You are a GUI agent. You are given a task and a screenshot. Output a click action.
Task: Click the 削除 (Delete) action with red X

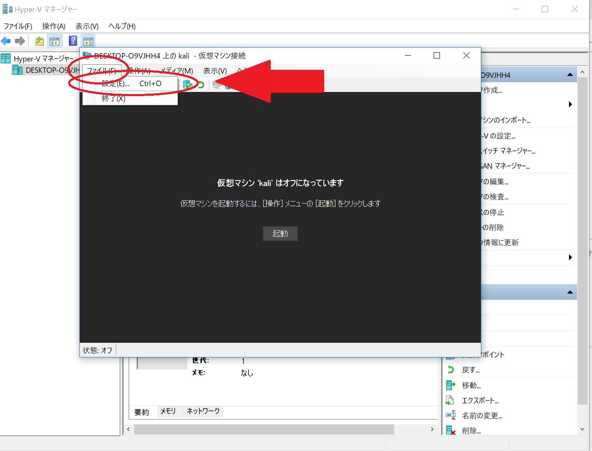click(x=450, y=431)
